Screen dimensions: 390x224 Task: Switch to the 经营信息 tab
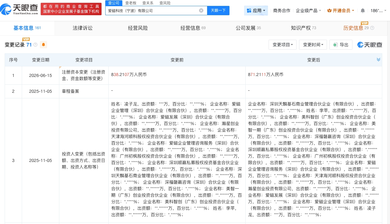point(193,28)
